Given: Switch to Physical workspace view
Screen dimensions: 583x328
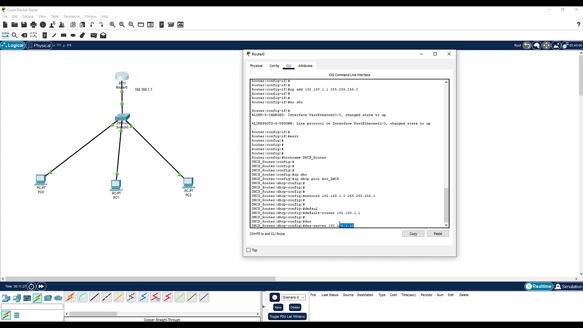Looking at the screenshot, I should point(39,45).
